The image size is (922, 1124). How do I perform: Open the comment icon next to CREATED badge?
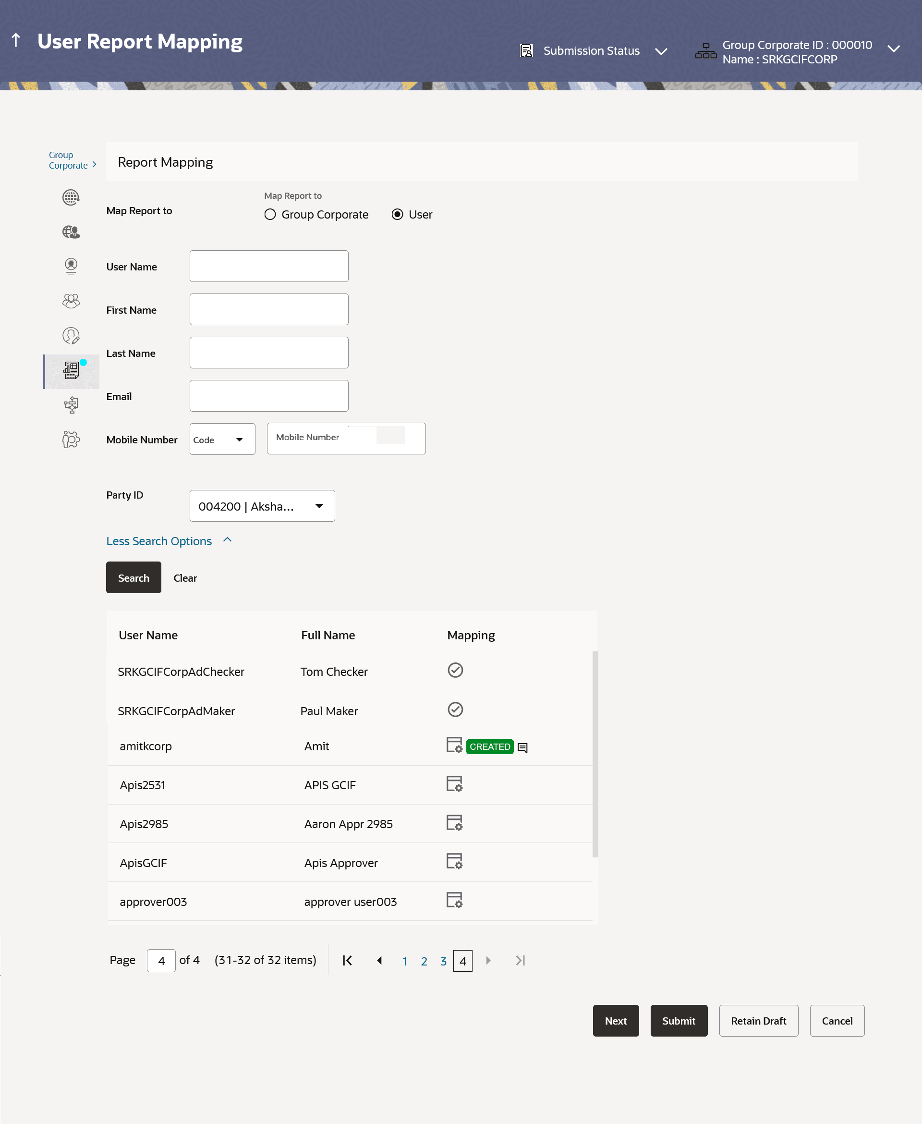coord(522,747)
